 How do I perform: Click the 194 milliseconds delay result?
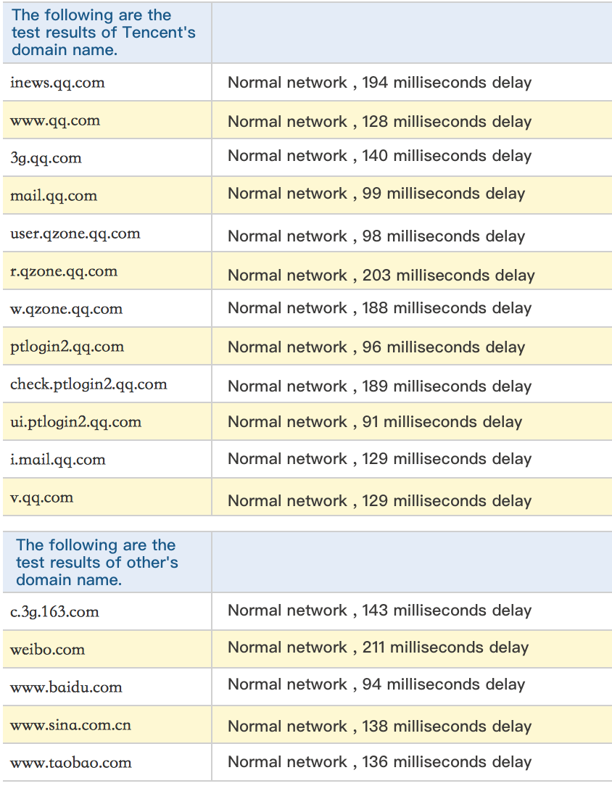(x=379, y=83)
